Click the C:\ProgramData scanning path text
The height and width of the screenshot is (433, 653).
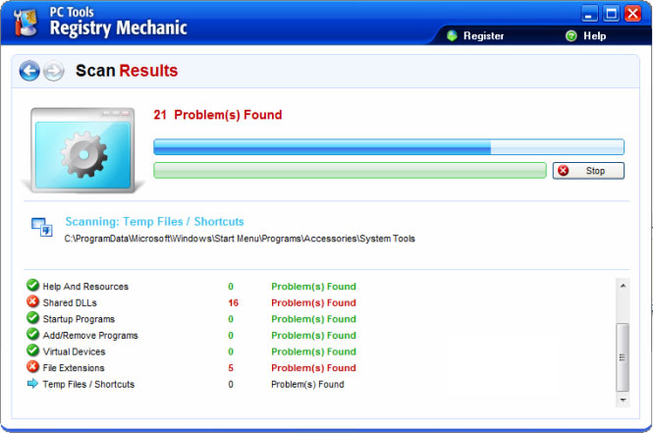point(240,239)
